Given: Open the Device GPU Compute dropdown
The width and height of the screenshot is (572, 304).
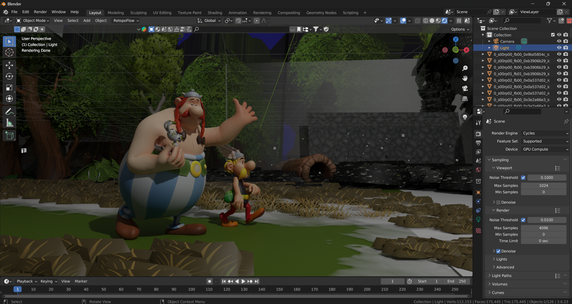Looking at the screenshot, I should (x=545, y=149).
